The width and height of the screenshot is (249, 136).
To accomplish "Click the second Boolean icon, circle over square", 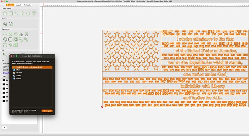I will click(x=11, y=24).
